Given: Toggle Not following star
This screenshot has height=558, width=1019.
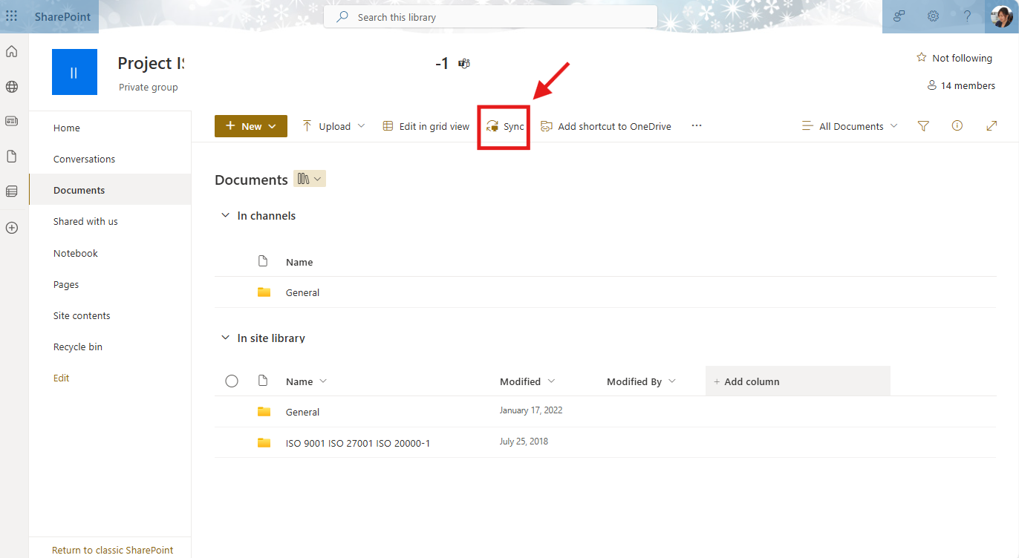Looking at the screenshot, I should point(954,58).
